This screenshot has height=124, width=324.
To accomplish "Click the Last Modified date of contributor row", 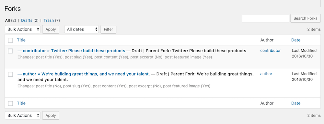I will point(304,54).
